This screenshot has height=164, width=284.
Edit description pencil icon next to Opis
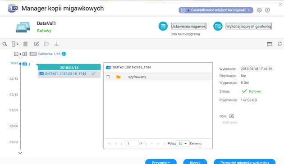pyautogui.click(x=232, y=116)
